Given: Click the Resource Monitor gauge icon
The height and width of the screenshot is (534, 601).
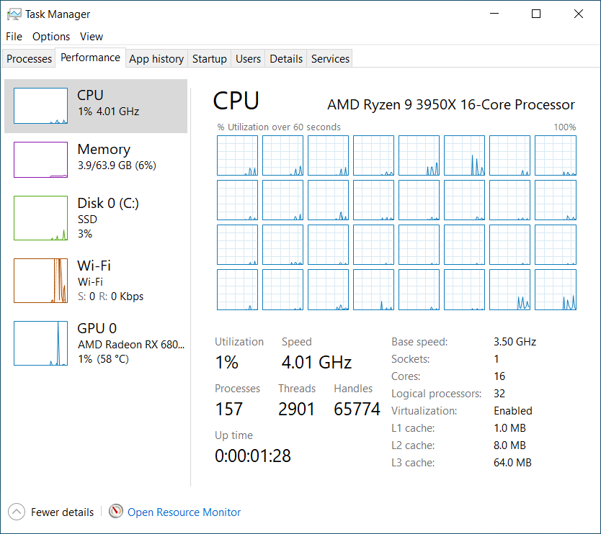Looking at the screenshot, I should [x=116, y=511].
